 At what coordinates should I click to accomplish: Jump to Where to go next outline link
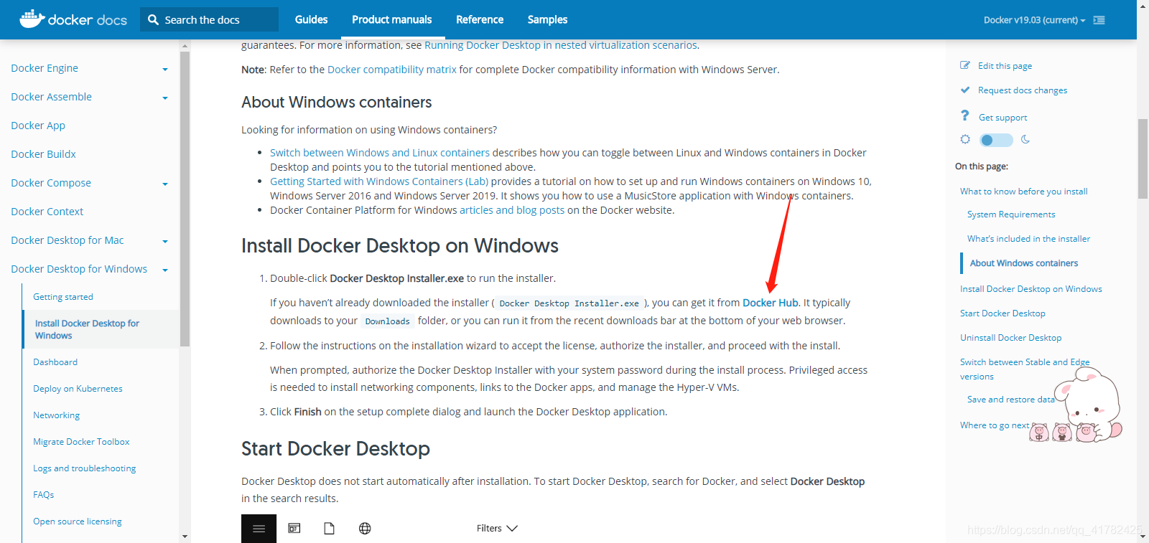pos(995,425)
